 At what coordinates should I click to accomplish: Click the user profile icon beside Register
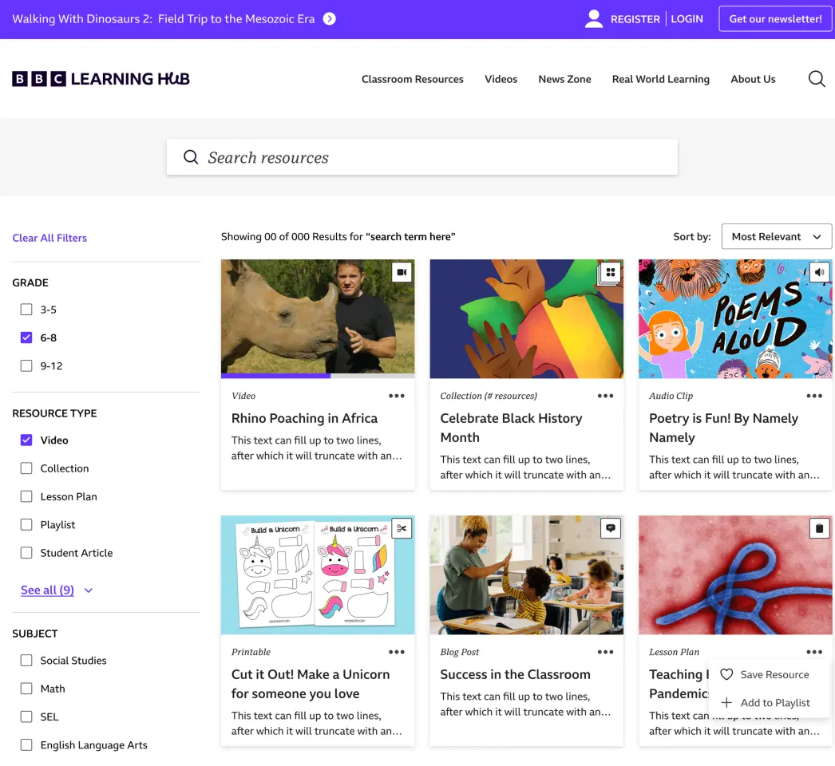[x=594, y=19]
